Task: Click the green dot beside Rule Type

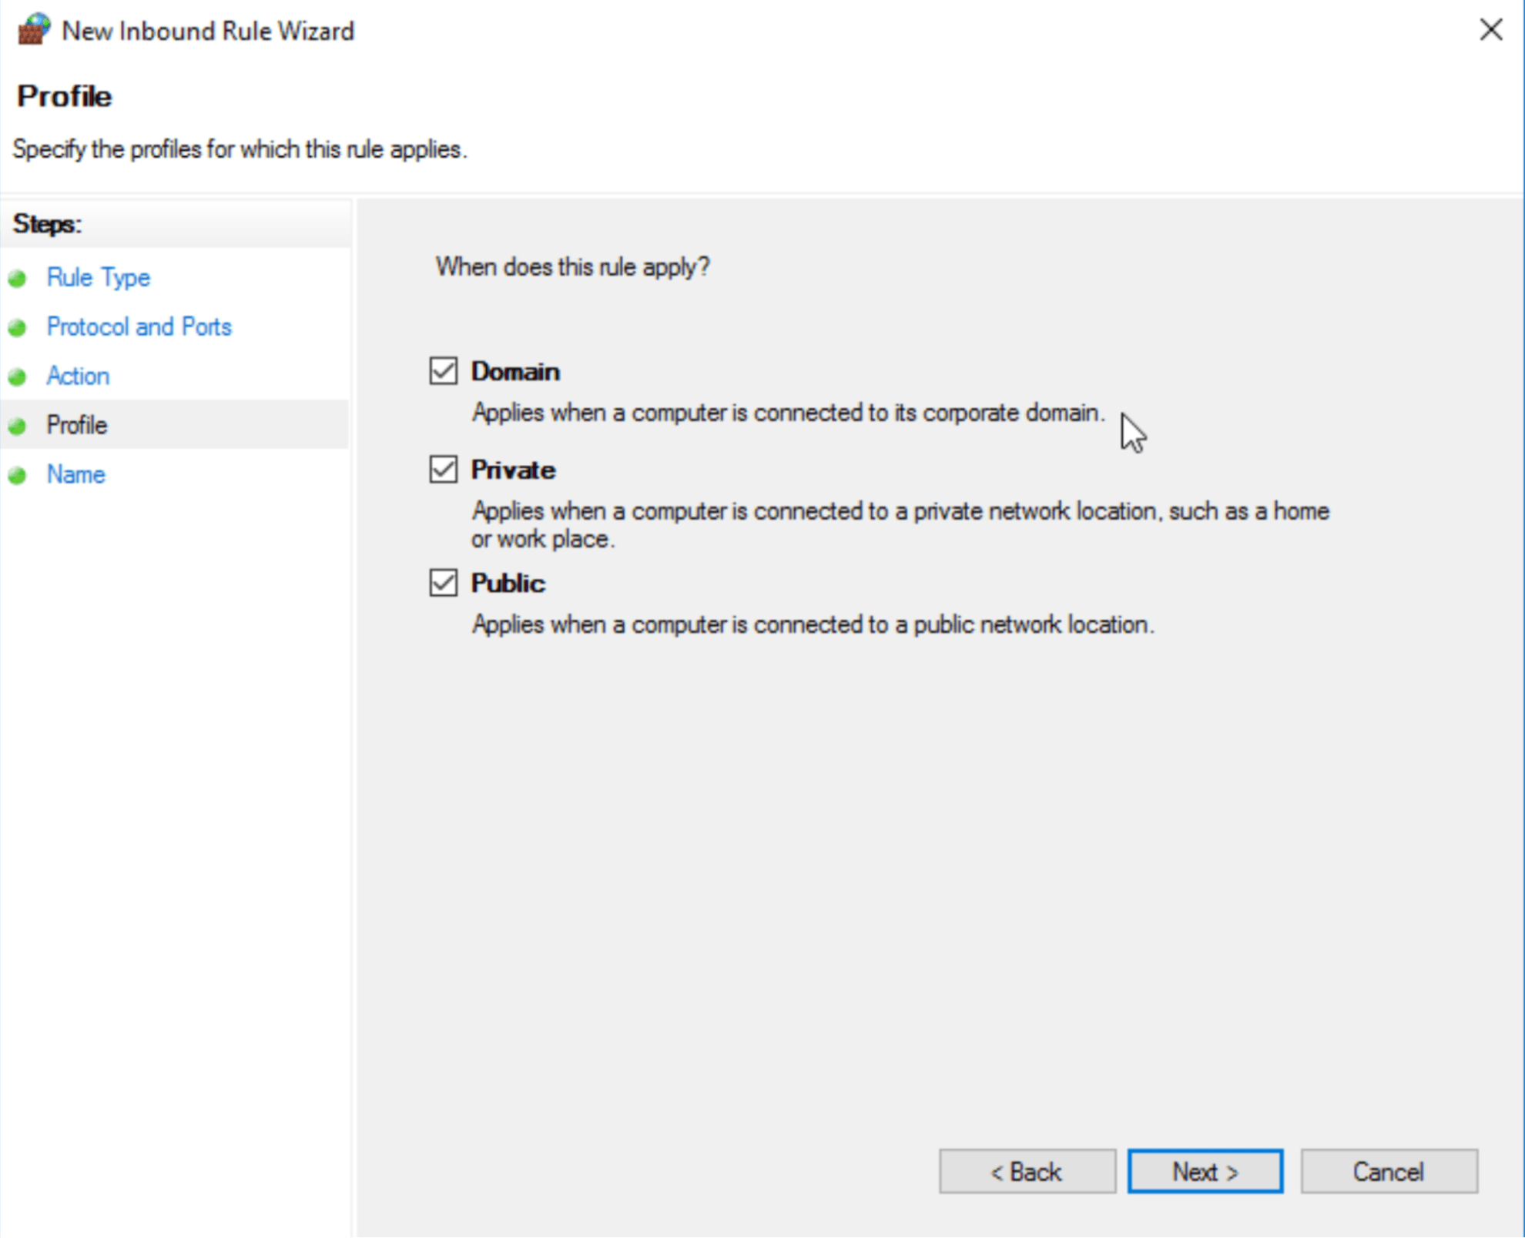Action: click(17, 279)
